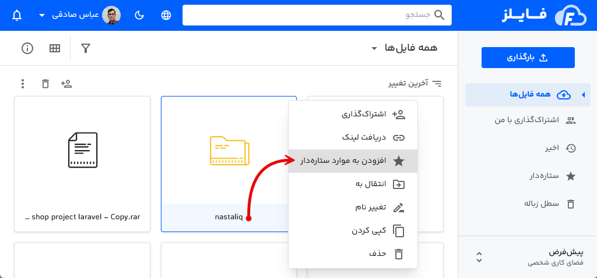597x278 pixels.
Task: Open the three-dot more options menu
Action: click(23, 84)
